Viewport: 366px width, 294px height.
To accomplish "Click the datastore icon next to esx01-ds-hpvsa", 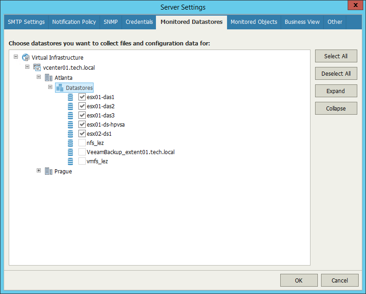I will [70, 124].
